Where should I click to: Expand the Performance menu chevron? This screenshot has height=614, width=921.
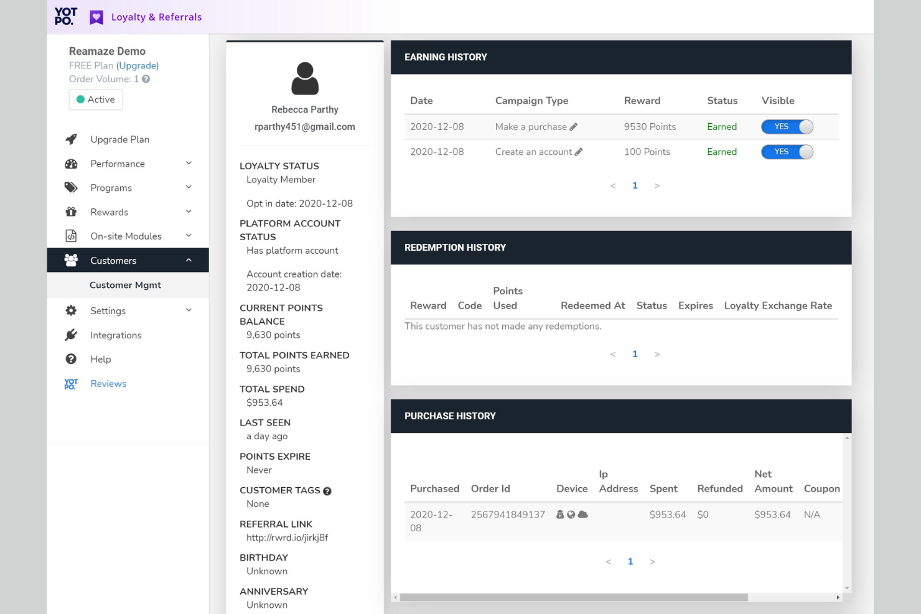point(189,163)
